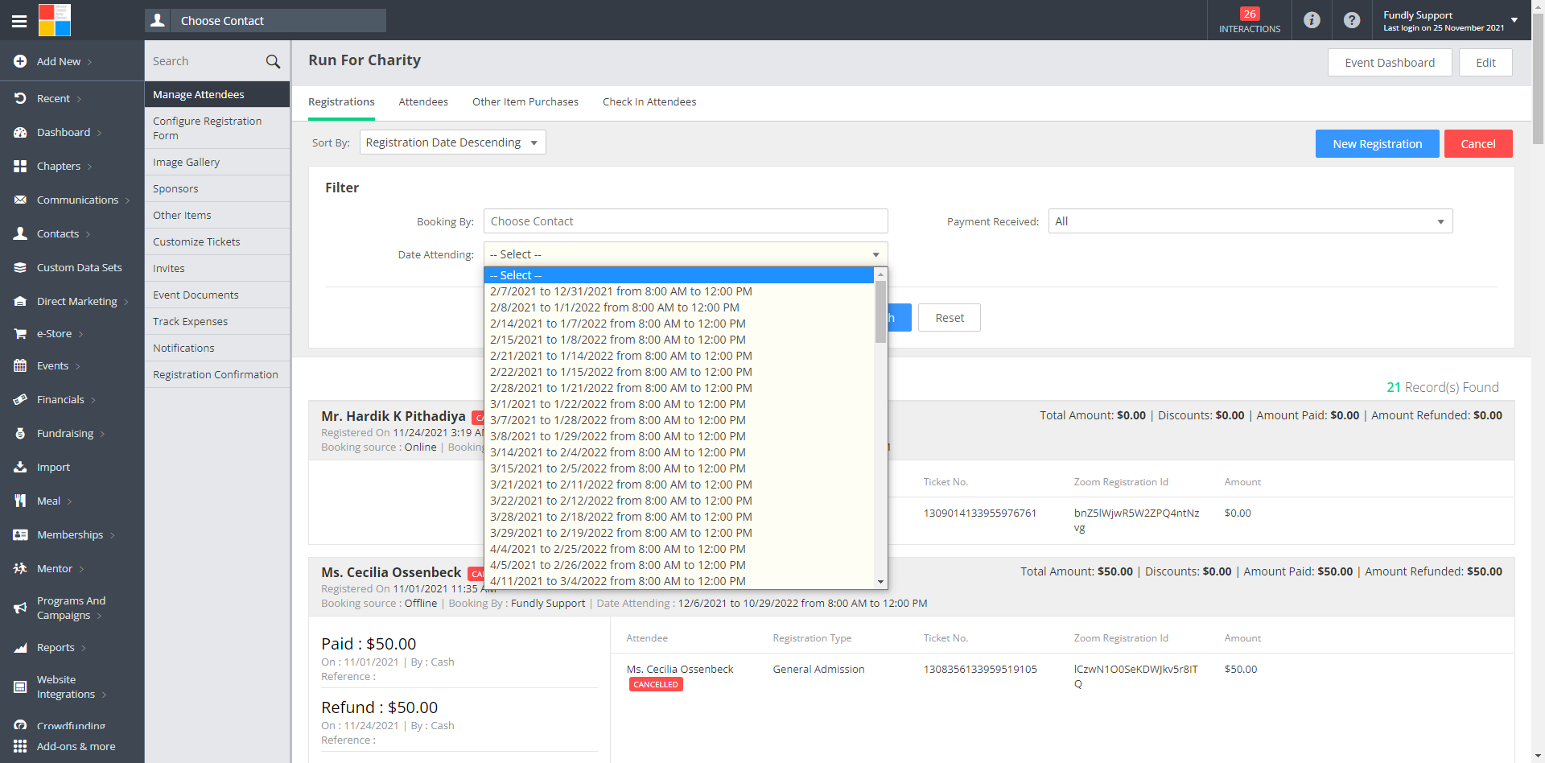Click the page vertical scrollbar
Image resolution: width=1545 pixels, height=763 pixels.
[x=1538, y=78]
